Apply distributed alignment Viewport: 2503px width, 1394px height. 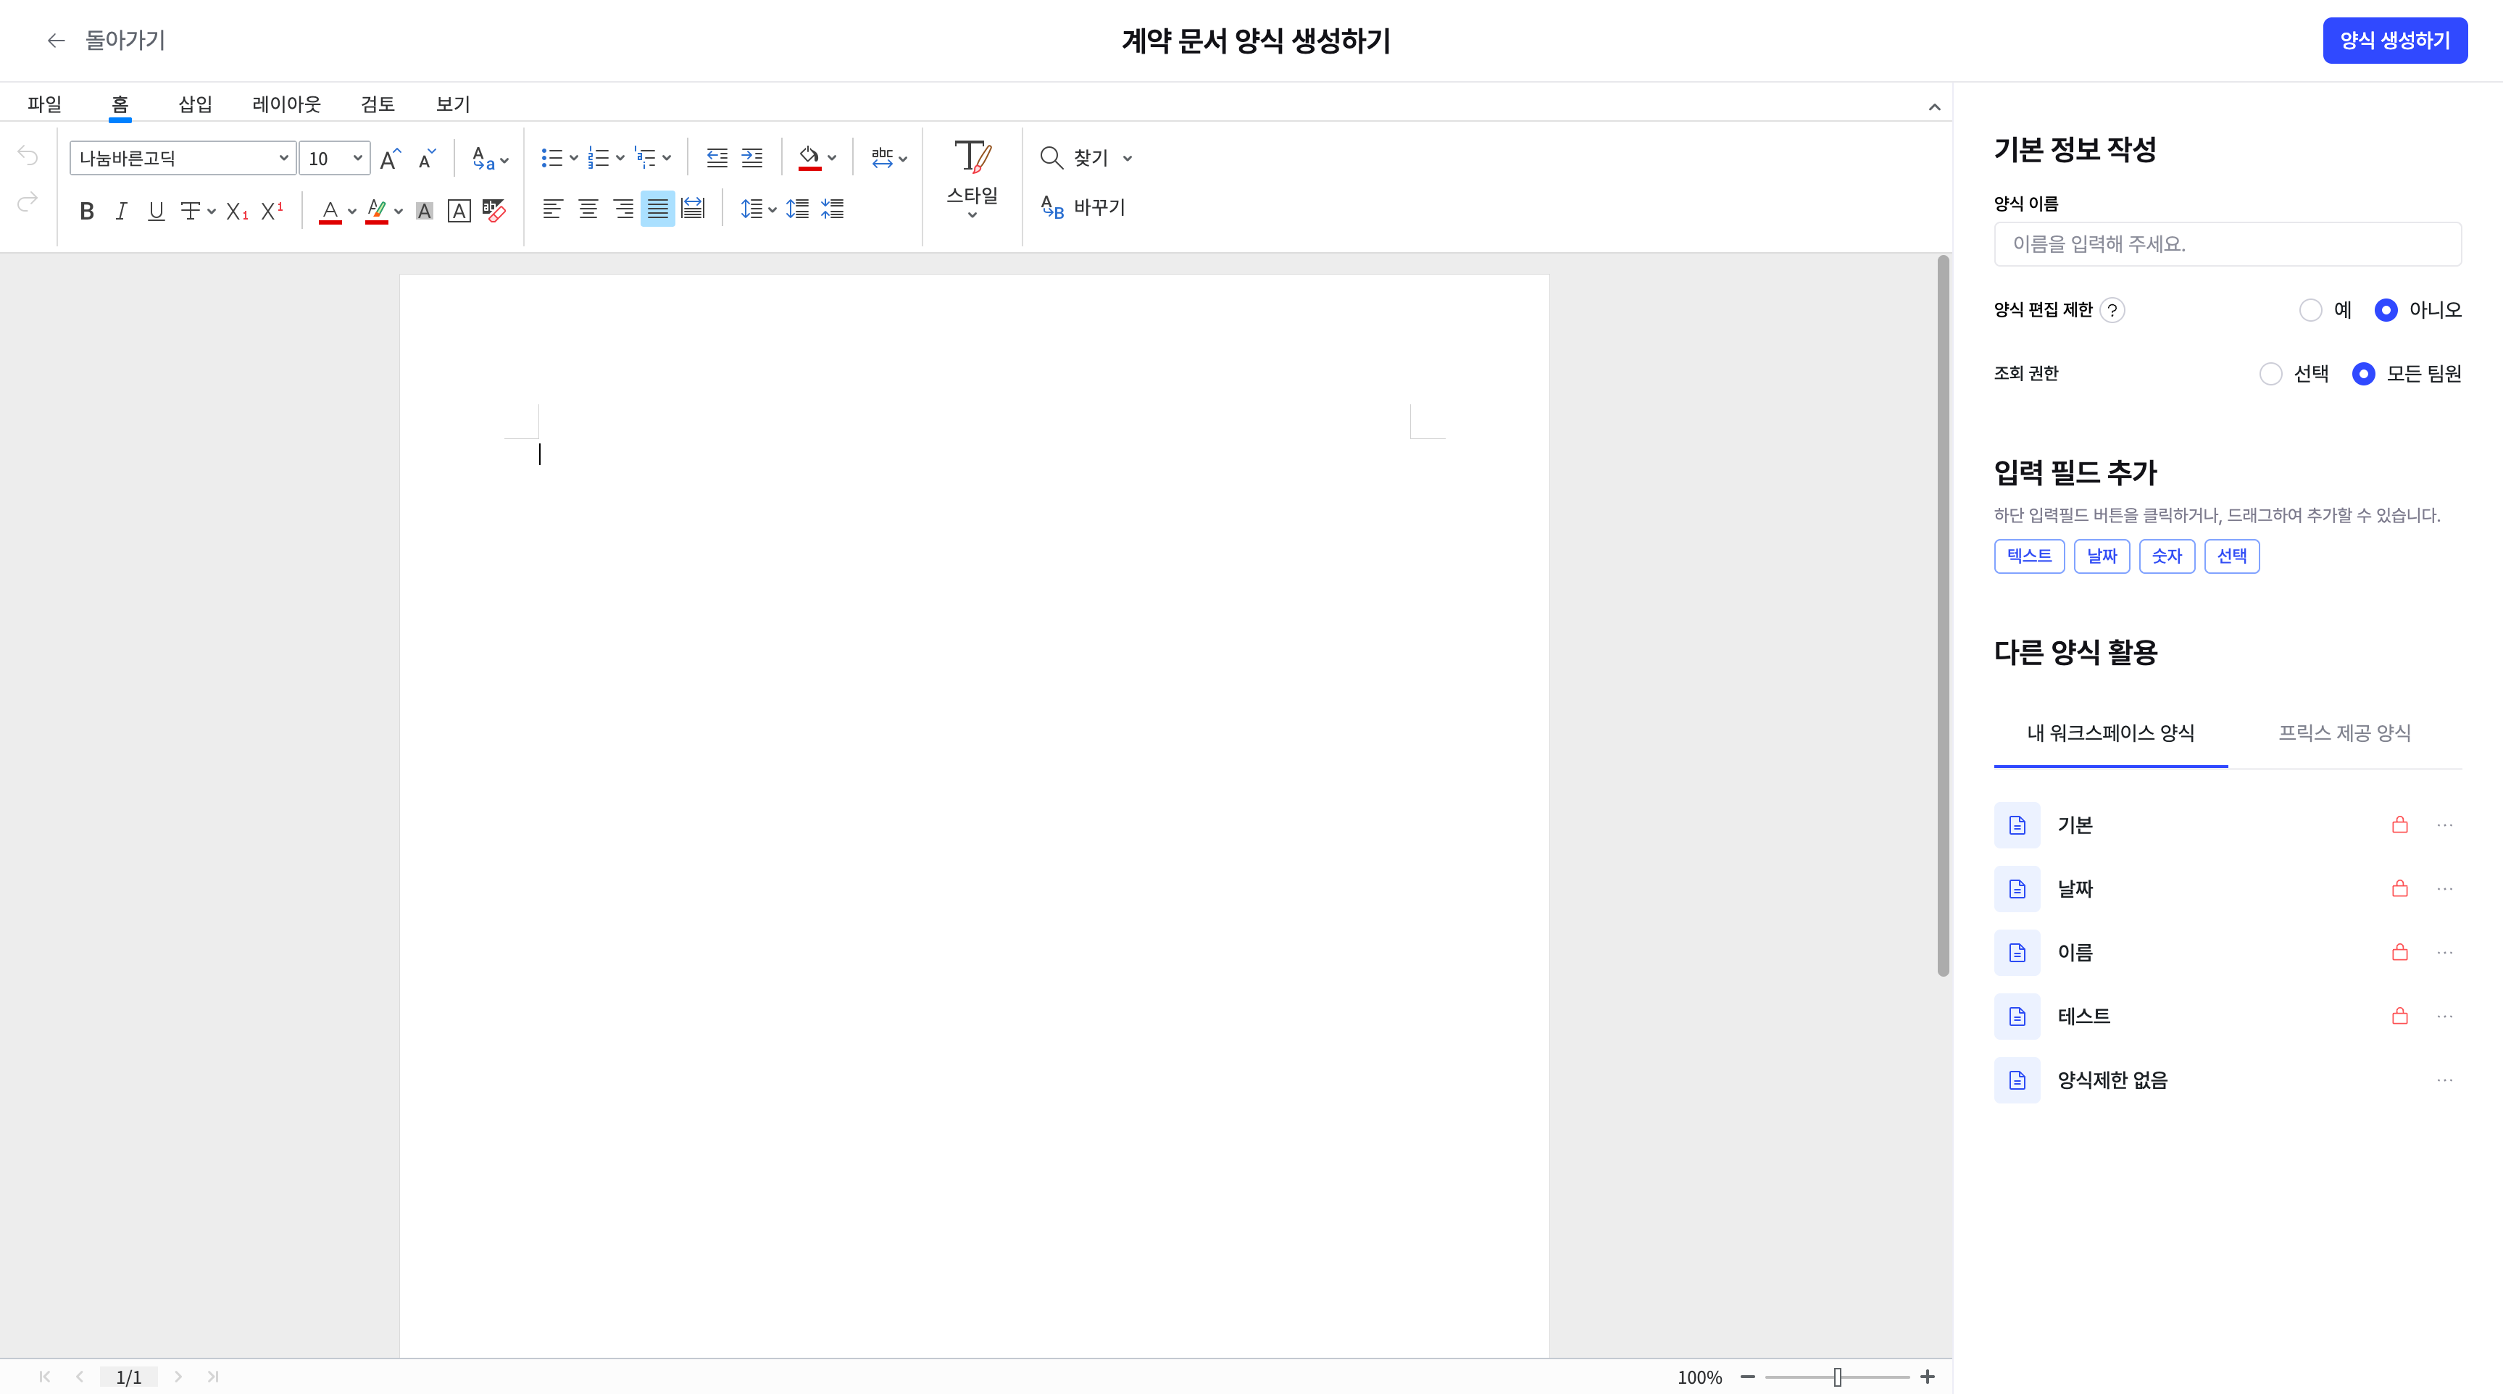(693, 209)
